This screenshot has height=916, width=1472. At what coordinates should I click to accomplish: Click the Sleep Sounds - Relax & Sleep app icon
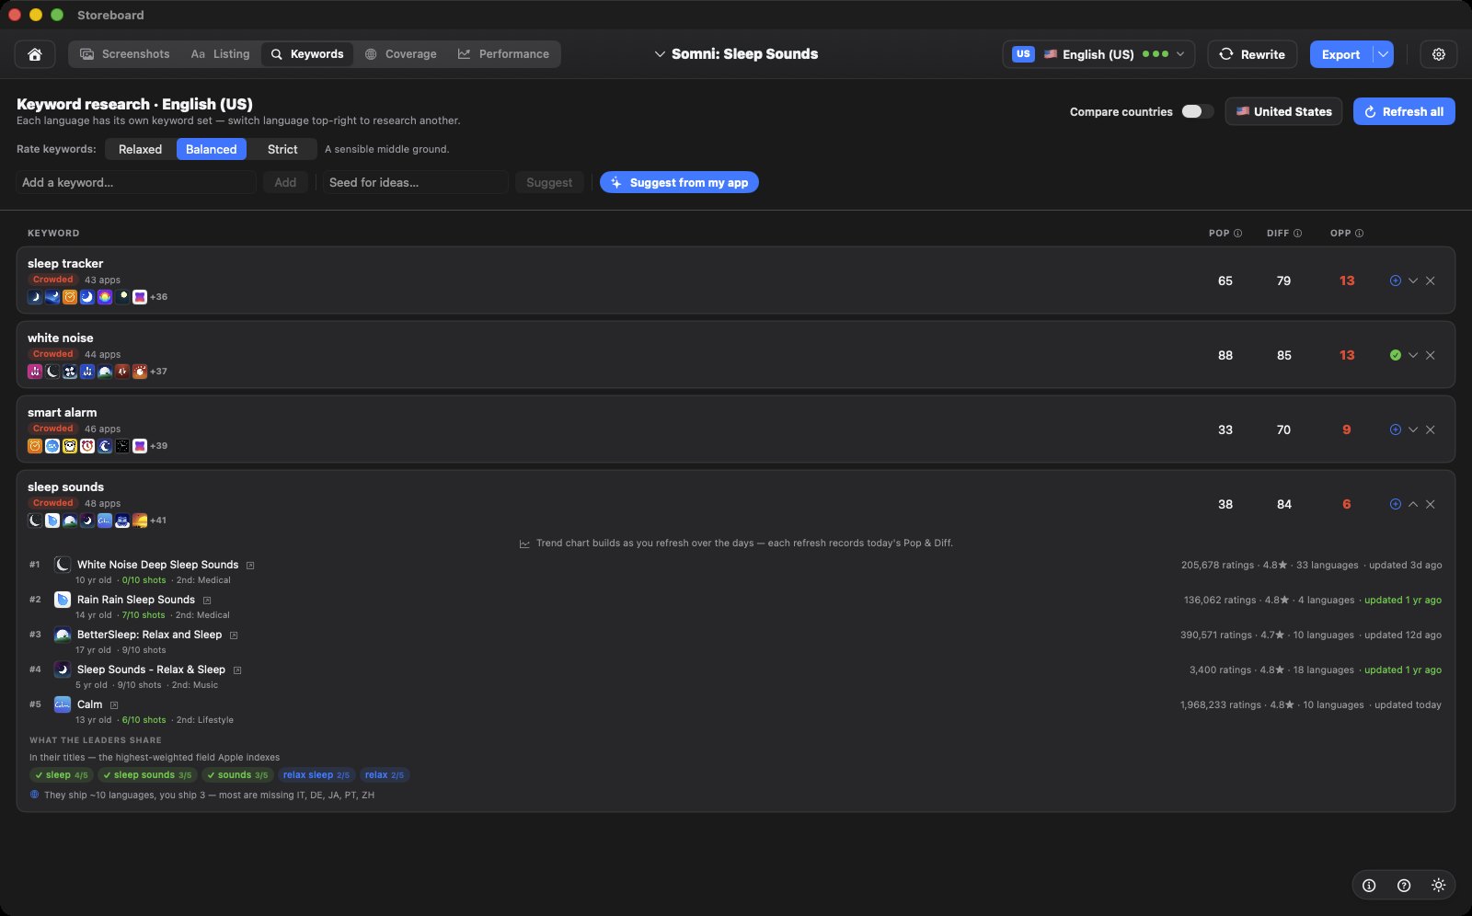point(63,670)
